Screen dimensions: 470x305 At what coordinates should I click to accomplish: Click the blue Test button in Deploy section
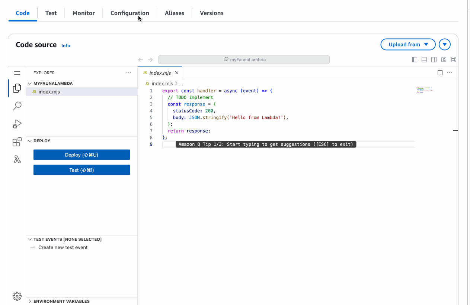(81, 170)
